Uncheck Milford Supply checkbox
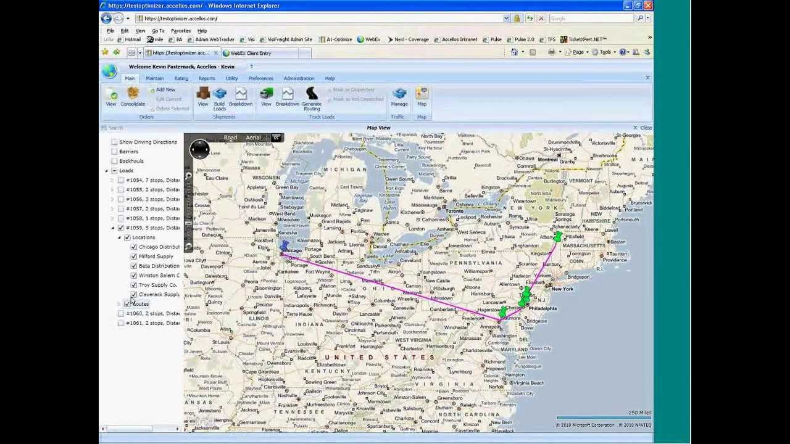The image size is (790, 444). pyautogui.click(x=134, y=256)
